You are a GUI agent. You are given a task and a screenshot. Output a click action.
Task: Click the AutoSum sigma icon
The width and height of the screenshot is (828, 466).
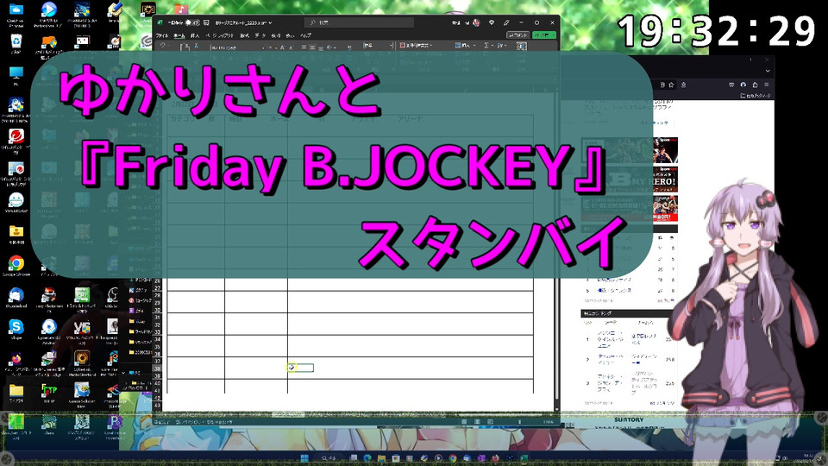tap(486, 46)
